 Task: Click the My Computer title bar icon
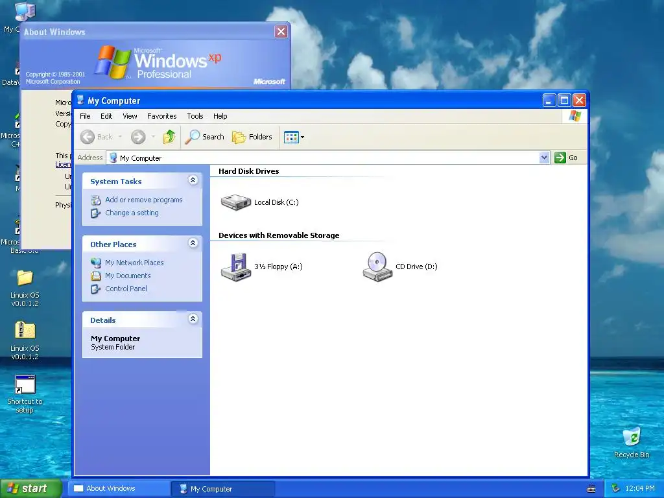[x=80, y=101]
